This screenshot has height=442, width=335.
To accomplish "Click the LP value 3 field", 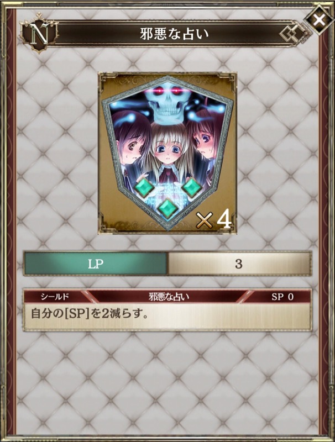I will (x=239, y=264).
